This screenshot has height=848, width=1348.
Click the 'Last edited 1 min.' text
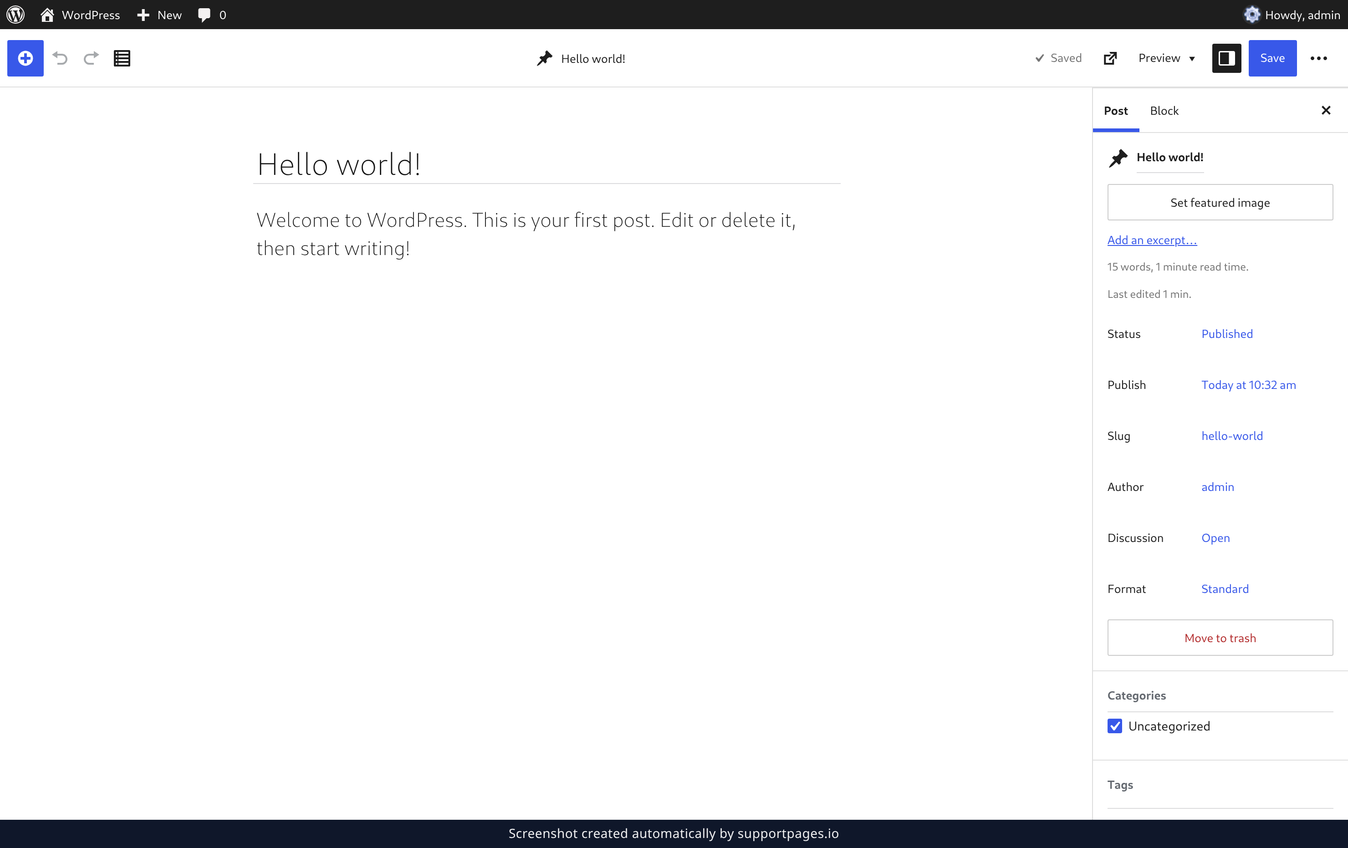pyautogui.click(x=1149, y=294)
